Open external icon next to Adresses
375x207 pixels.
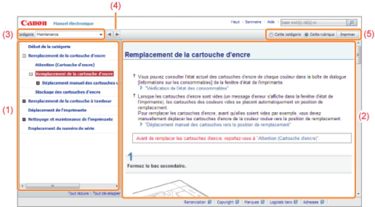[x=322, y=202]
